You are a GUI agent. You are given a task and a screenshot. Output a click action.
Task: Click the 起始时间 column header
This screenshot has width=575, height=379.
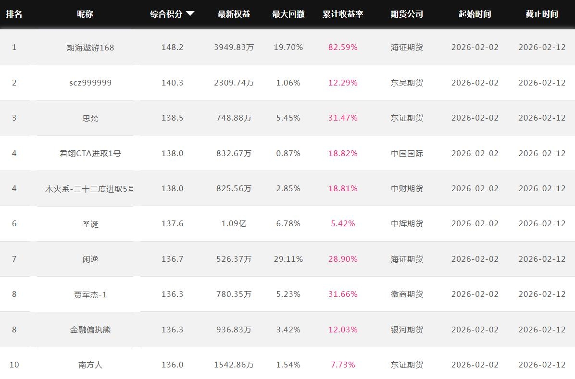475,14
